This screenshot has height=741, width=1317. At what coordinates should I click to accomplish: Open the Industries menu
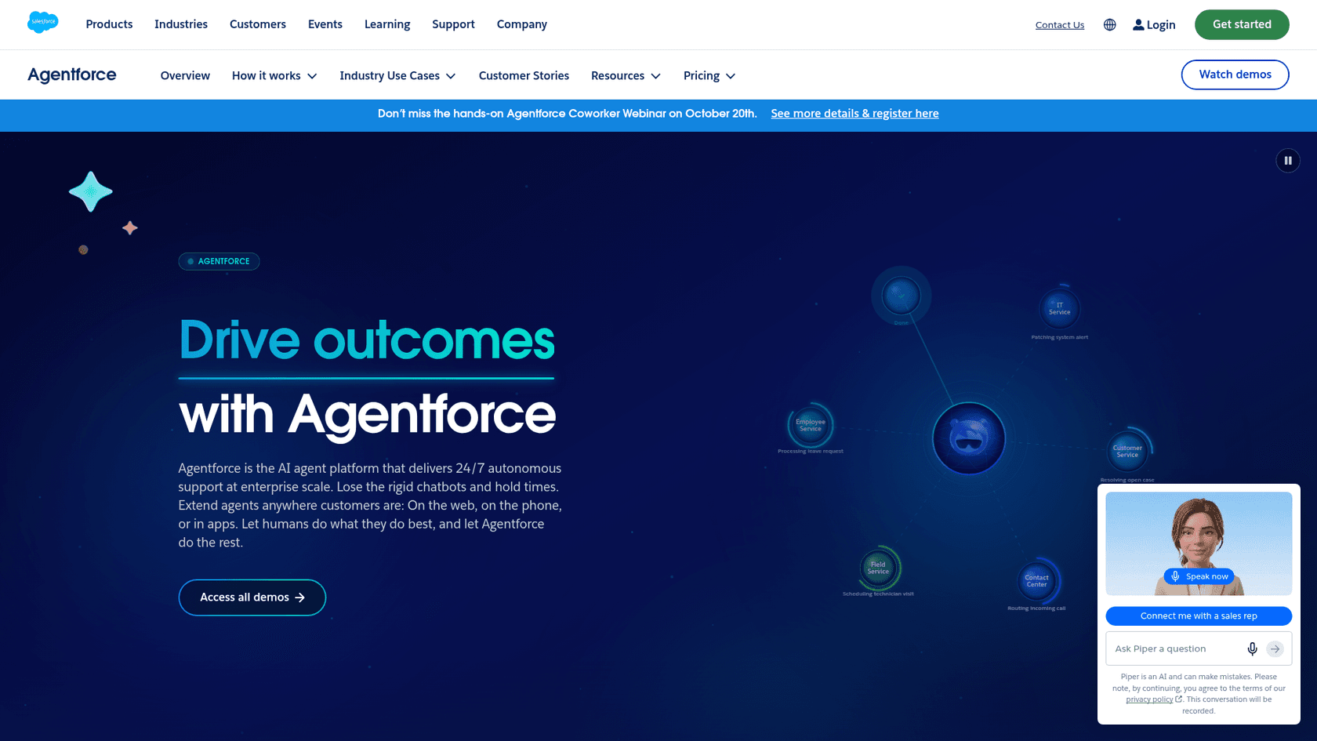pos(181,24)
